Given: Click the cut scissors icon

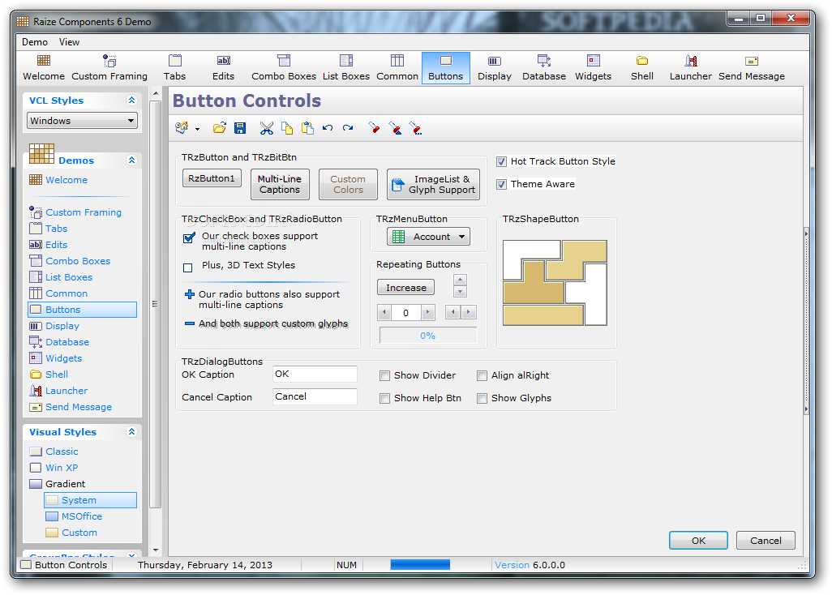Looking at the screenshot, I should [266, 128].
